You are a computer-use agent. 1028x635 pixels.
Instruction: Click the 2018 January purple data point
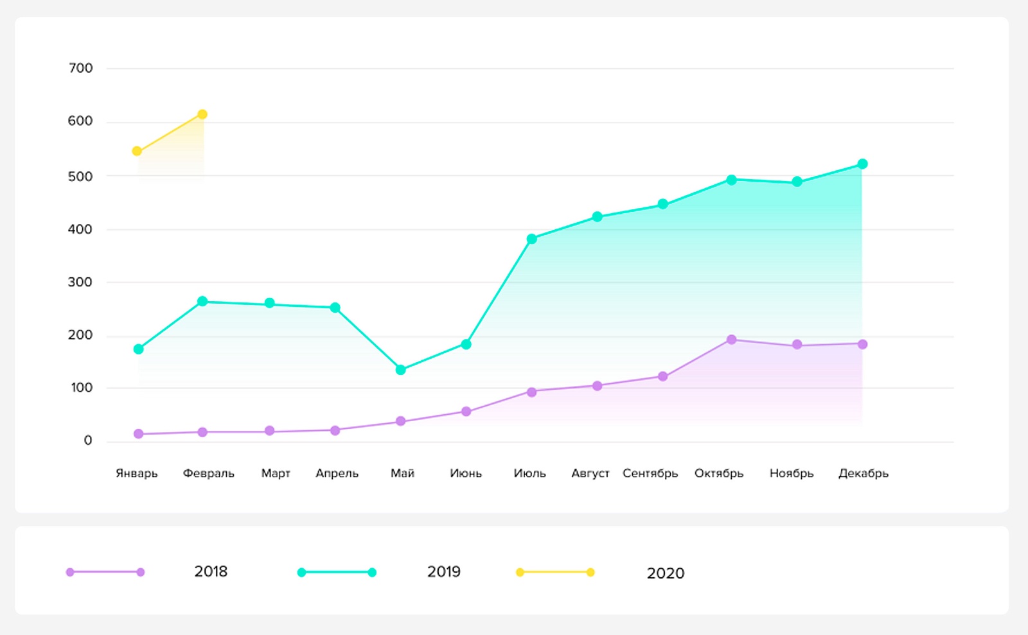pos(138,434)
